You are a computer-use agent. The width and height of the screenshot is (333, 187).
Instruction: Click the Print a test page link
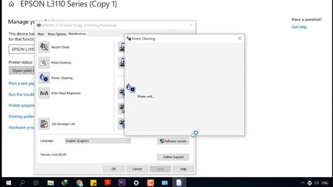[x=21, y=84]
